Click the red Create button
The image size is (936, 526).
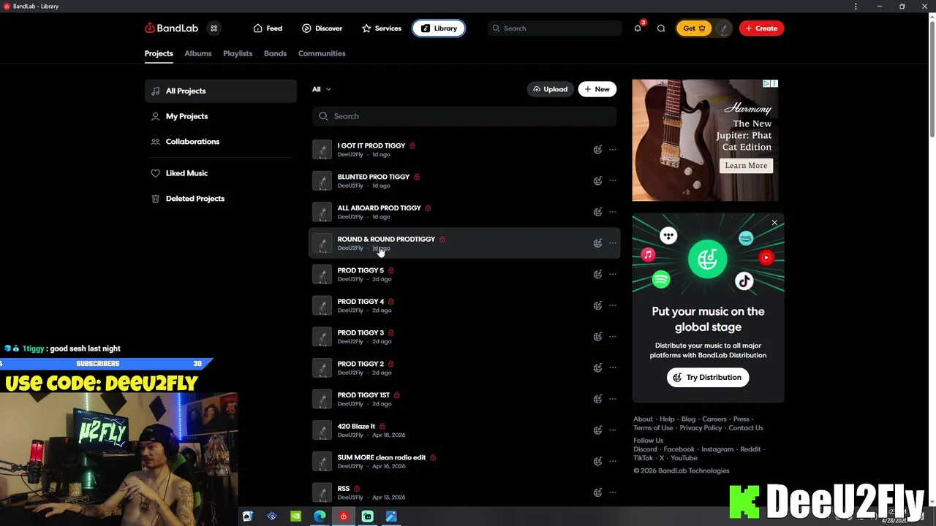tap(761, 28)
